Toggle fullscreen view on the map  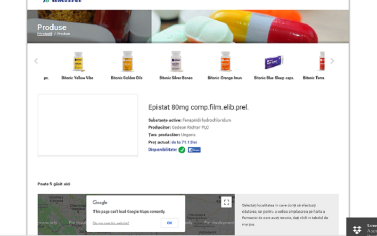coord(227,202)
